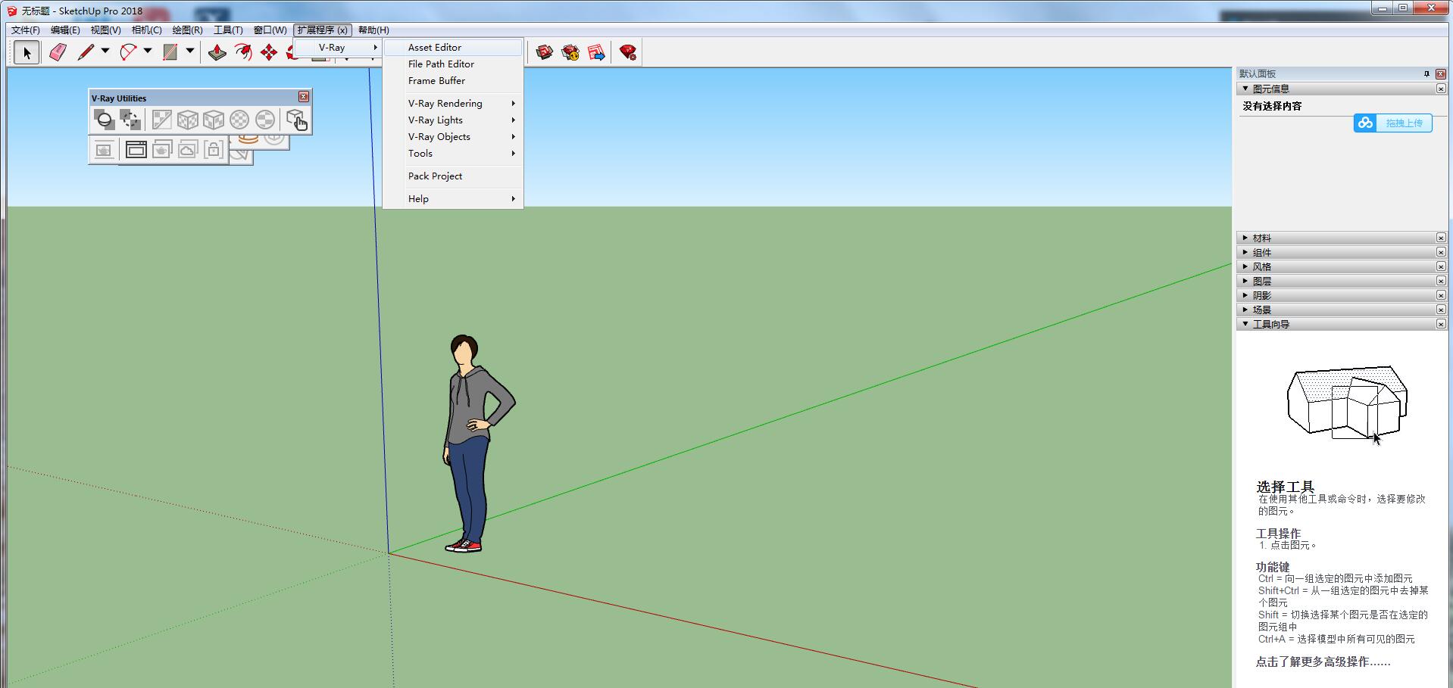This screenshot has height=688, width=1453.
Task: Click the 拖拽上传 upload button
Action: pos(1392,123)
